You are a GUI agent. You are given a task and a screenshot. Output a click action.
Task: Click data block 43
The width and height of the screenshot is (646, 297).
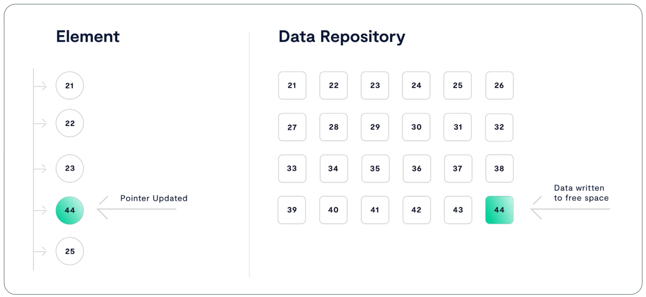pos(458,210)
